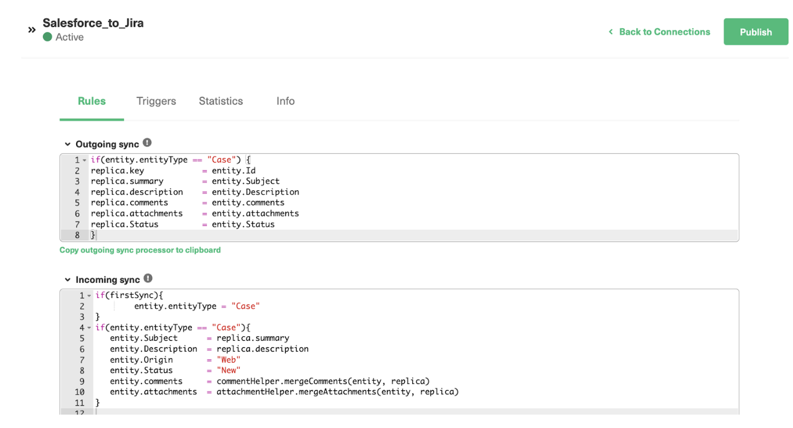The width and height of the screenshot is (793, 428).
Task: Click the double-chevron icon beside Salesforce_to_Jira
Action: [x=31, y=30]
